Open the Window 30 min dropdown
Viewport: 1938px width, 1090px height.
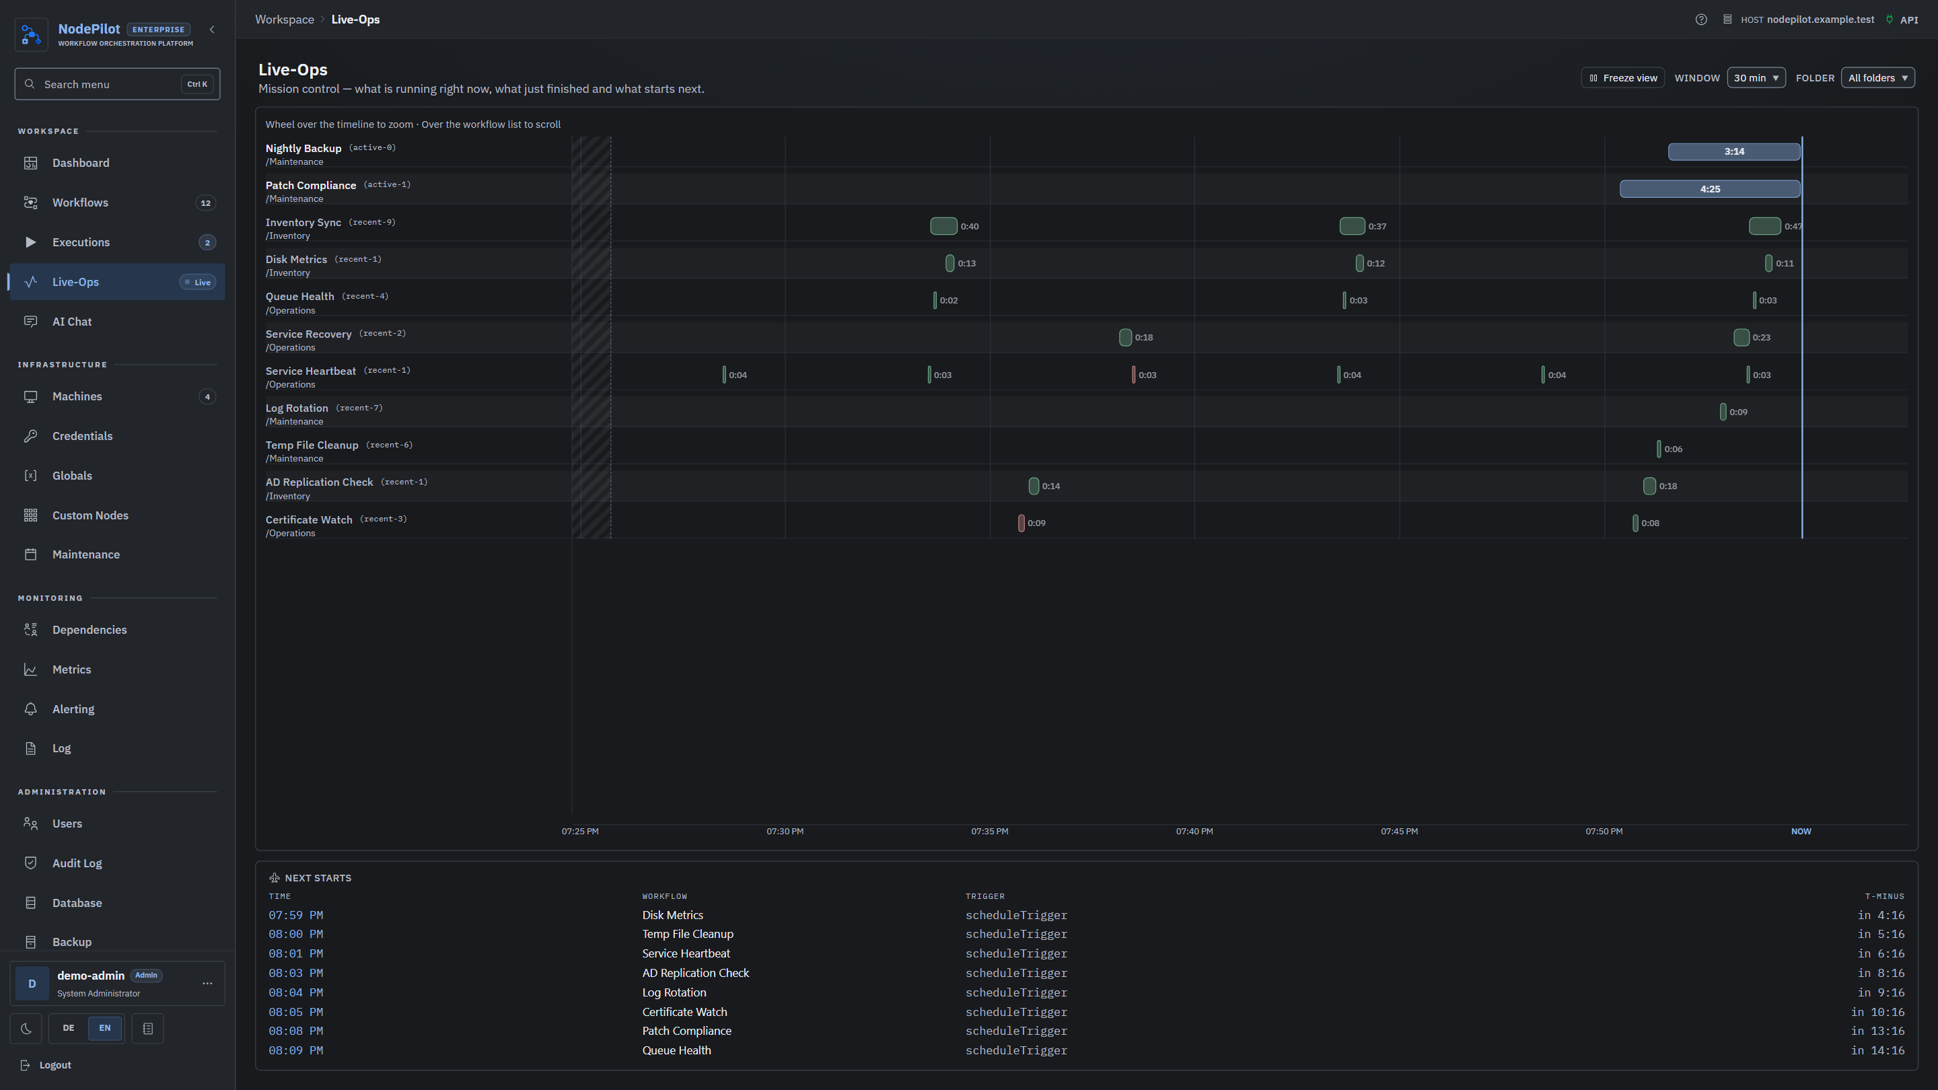(x=1756, y=78)
